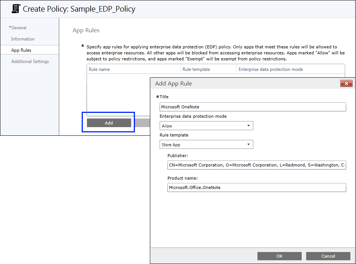Click into the Publisher text field
Image resolution: width=356 pixels, height=264 pixels.
point(256,165)
